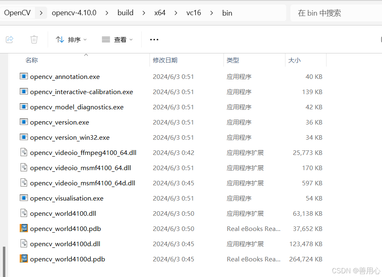Image resolution: width=382 pixels, height=277 pixels.
Task: Click the opencv_model_diagnostics.exe file icon
Action: click(24, 107)
